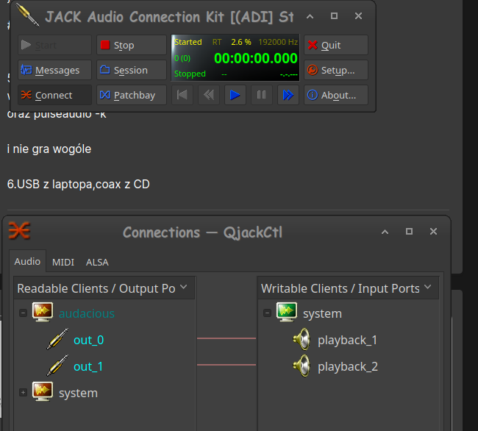Image resolution: width=478 pixels, height=431 pixels.
Task: Click the Stop button with red square
Action: tap(132, 45)
